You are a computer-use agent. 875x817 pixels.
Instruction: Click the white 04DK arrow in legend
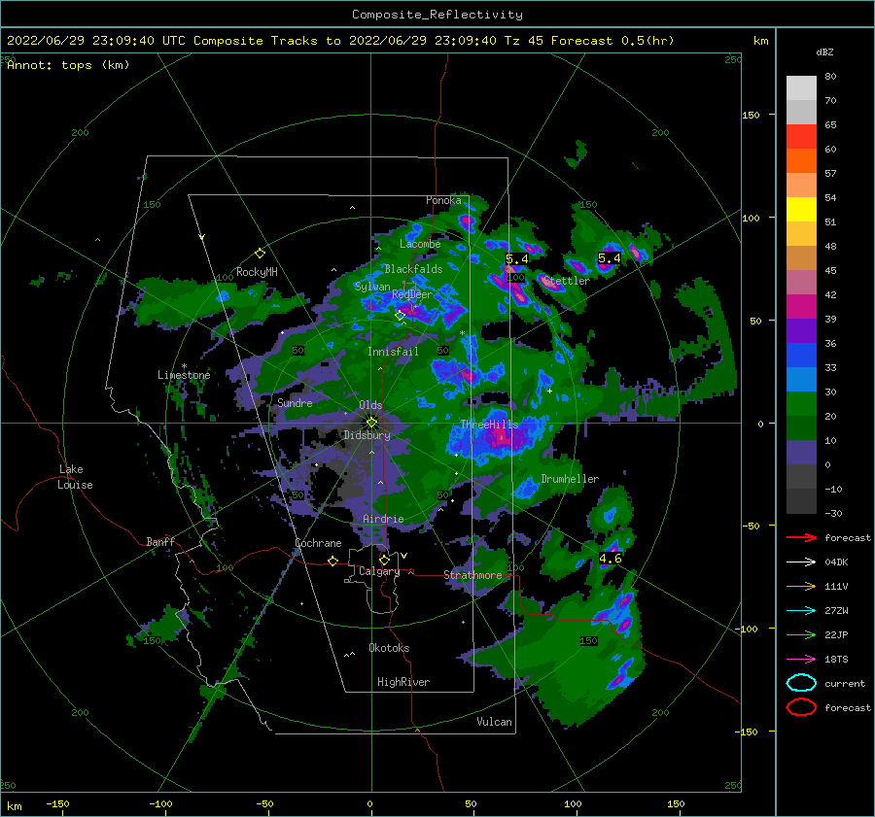point(801,562)
